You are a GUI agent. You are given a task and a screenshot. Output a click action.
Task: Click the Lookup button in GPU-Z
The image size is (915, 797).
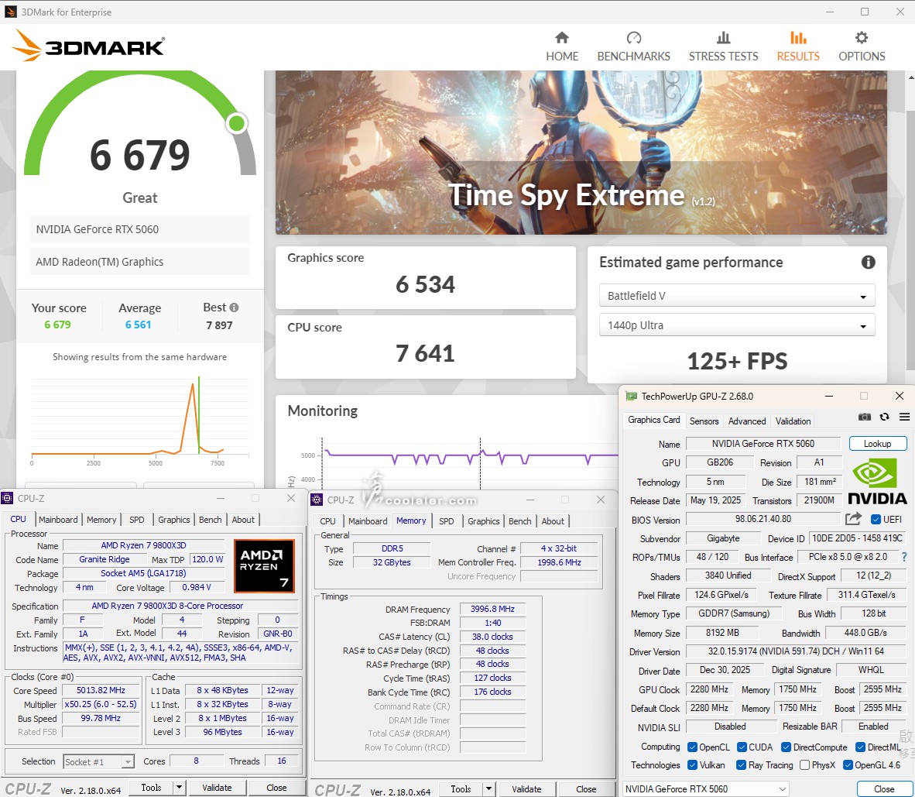point(877,444)
